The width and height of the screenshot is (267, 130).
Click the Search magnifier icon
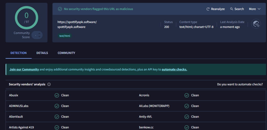pyautogui.click(x=232, y=9)
